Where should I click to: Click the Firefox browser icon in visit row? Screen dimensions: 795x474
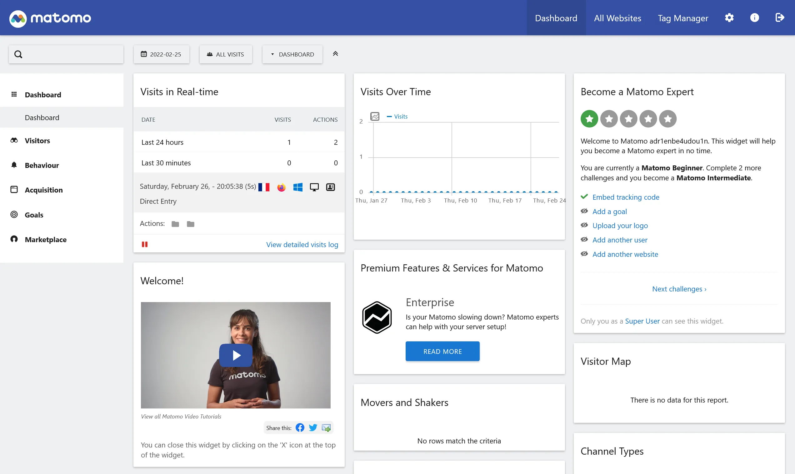[282, 187]
